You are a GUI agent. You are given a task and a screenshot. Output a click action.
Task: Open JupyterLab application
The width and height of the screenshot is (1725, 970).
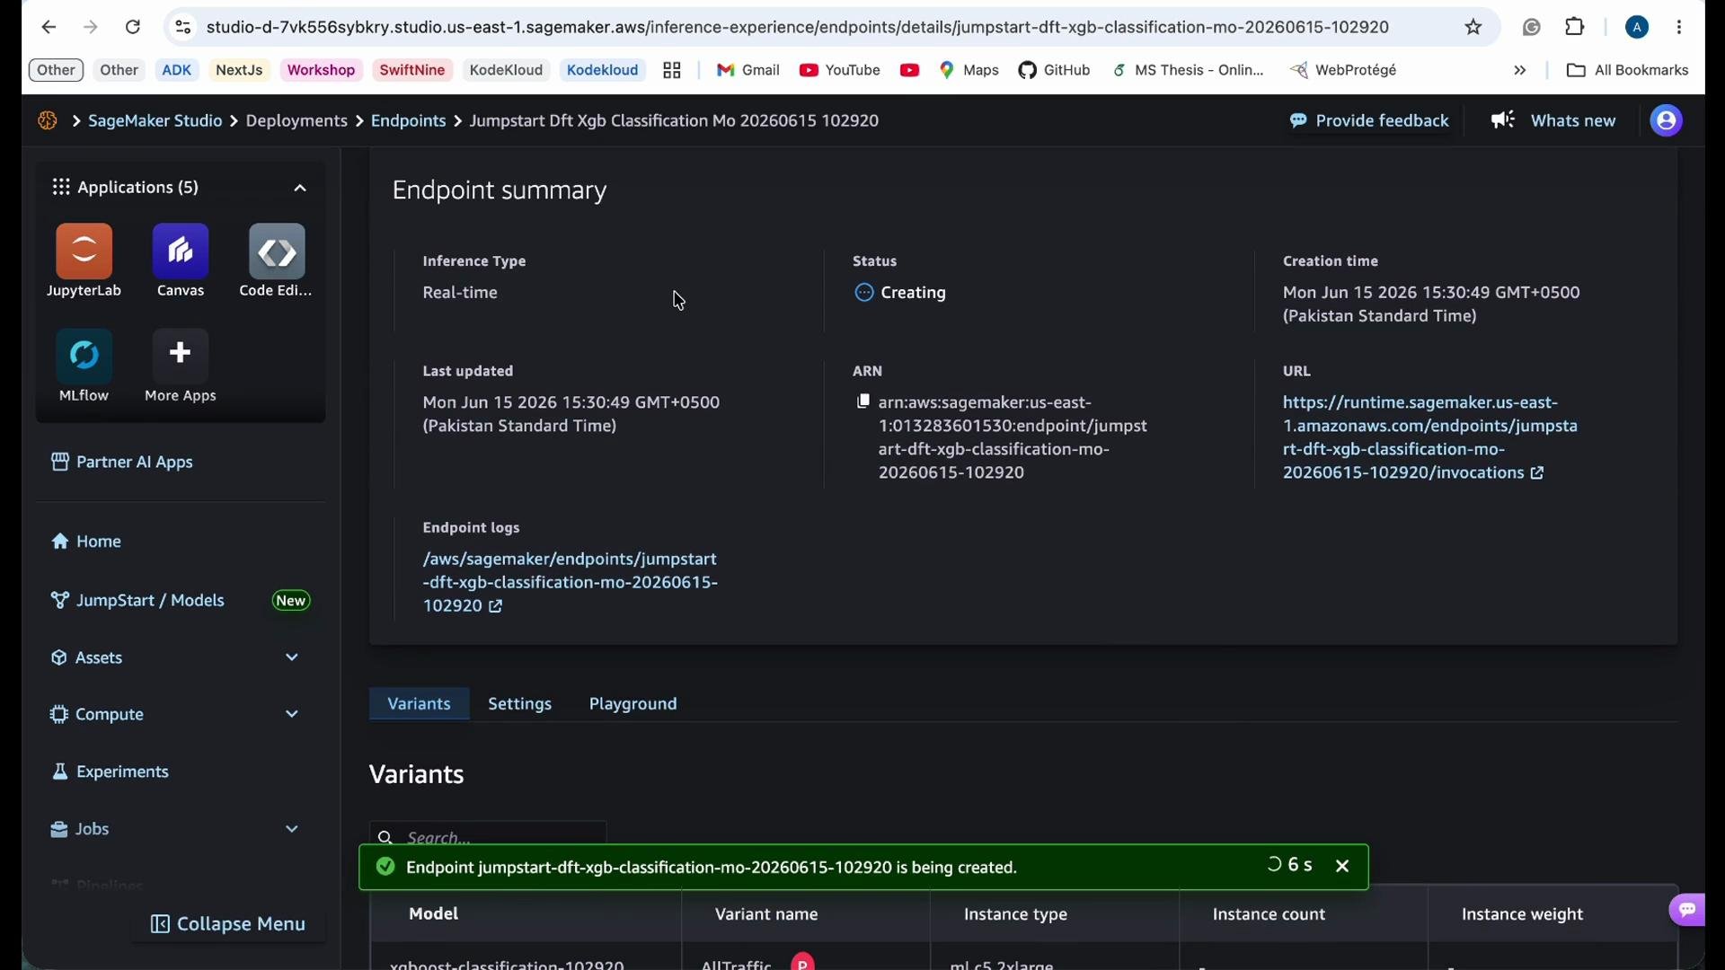click(x=84, y=260)
